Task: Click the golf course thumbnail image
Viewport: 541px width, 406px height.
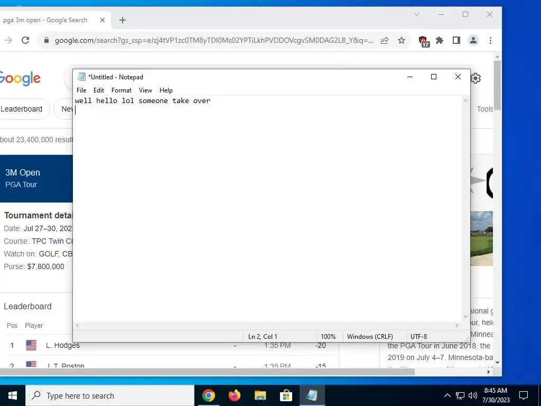Action: click(482, 238)
